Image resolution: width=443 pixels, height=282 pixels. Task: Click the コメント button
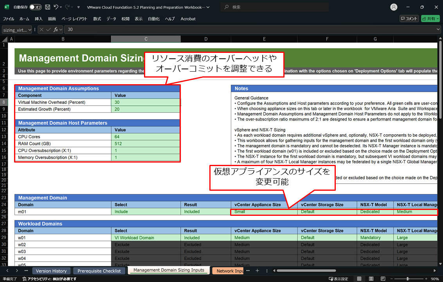click(409, 19)
